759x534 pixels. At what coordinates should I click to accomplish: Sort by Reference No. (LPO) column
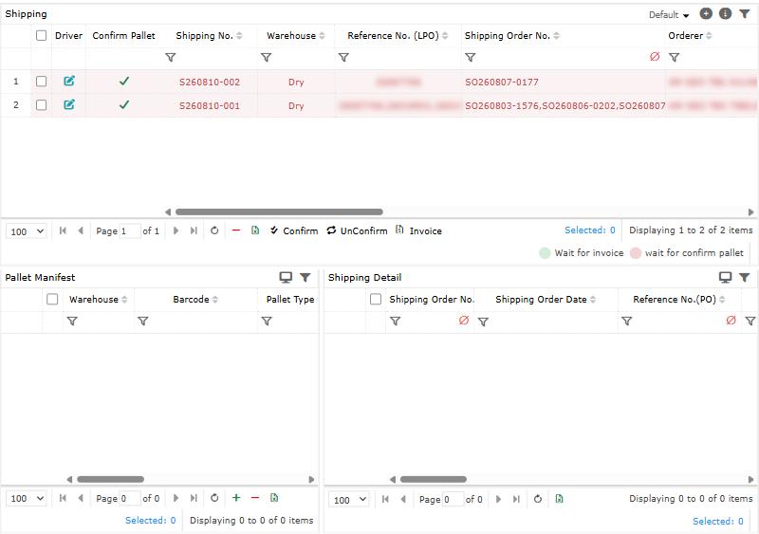pyautogui.click(x=445, y=36)
